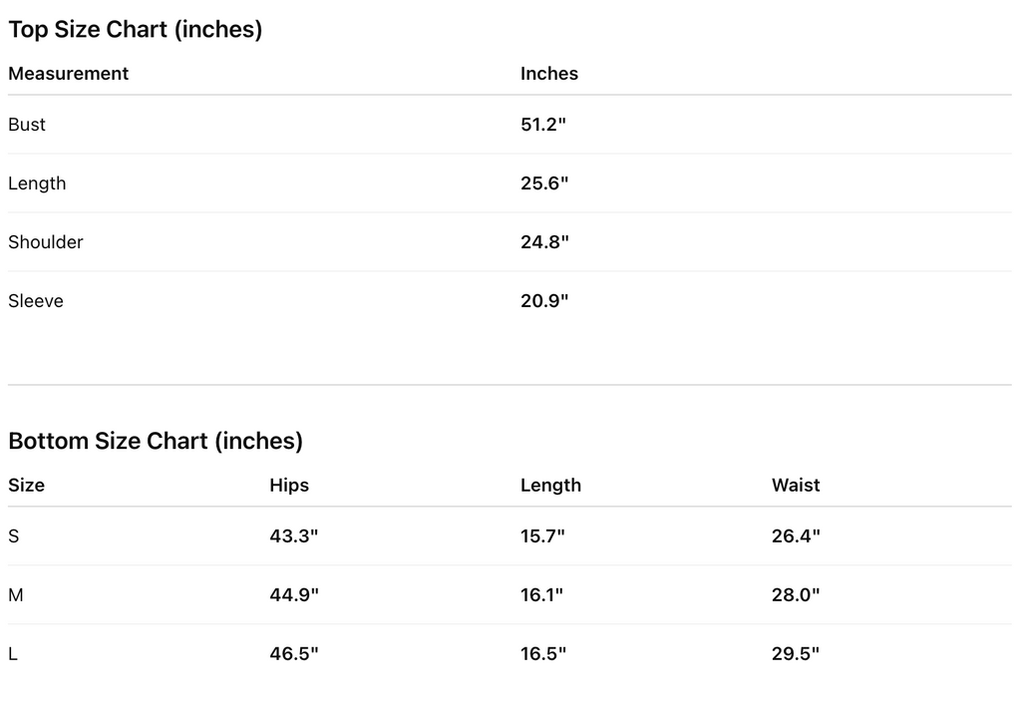Click the Waist column header
Image resolution: width=1021 pixels, height=707 pixels.
(x=796, y=486)
